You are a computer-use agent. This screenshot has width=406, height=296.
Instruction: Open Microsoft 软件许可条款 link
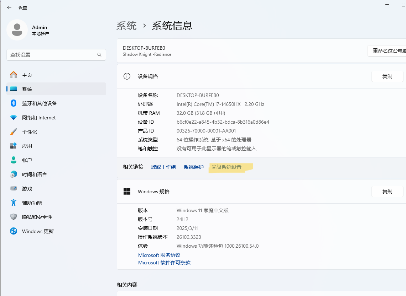click(164, 263)
